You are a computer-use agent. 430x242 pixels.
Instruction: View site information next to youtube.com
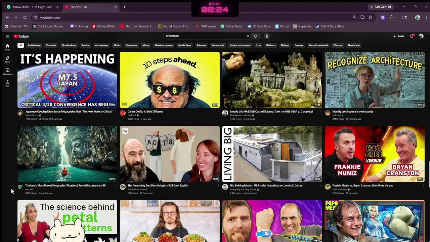point(35,17)
